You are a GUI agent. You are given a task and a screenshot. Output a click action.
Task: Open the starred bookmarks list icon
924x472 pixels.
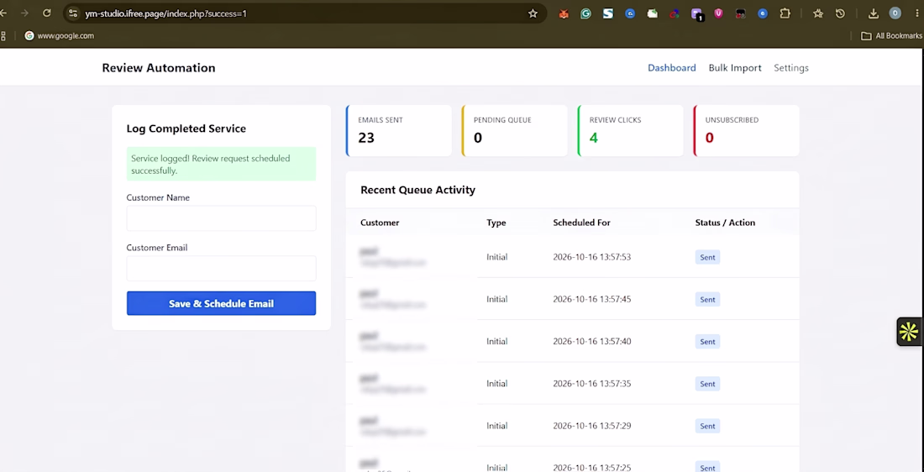[818, 13]
